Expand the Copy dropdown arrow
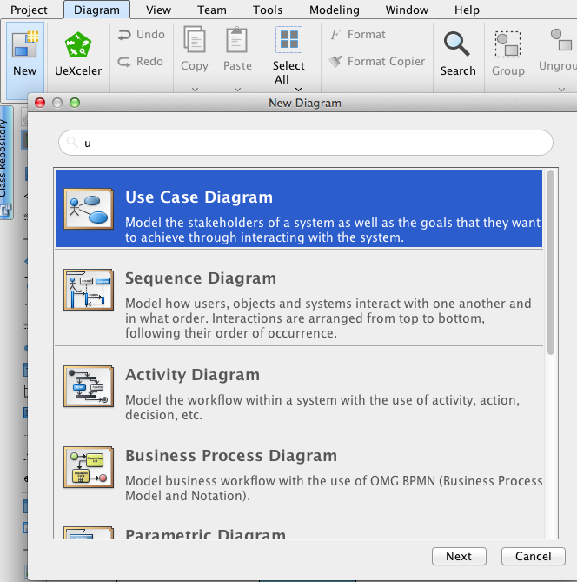This screenshot has width=577, height=582. point(195,89)
